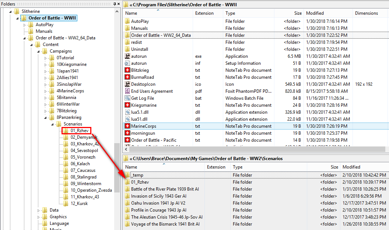The image size is (389, 230).
Task: Sort upper pane by Type column
Action: (x=249, y=13)
